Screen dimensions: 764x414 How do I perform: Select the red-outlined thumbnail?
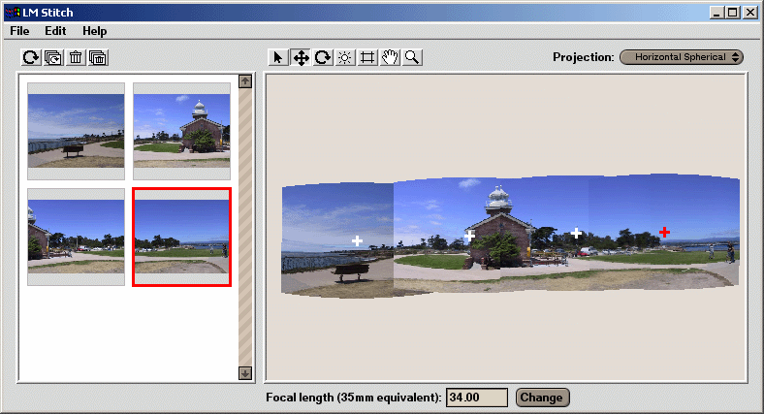(181, 237)
